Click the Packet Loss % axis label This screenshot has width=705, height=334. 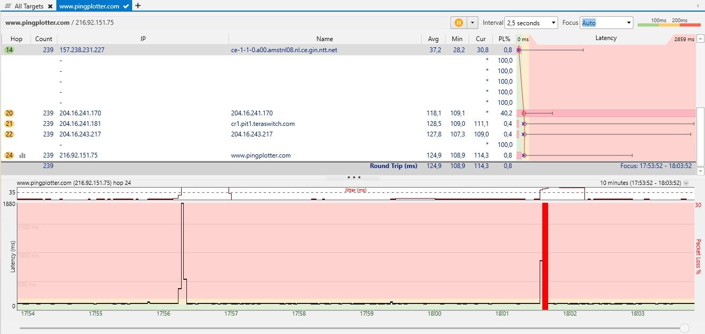pos(699,257)
